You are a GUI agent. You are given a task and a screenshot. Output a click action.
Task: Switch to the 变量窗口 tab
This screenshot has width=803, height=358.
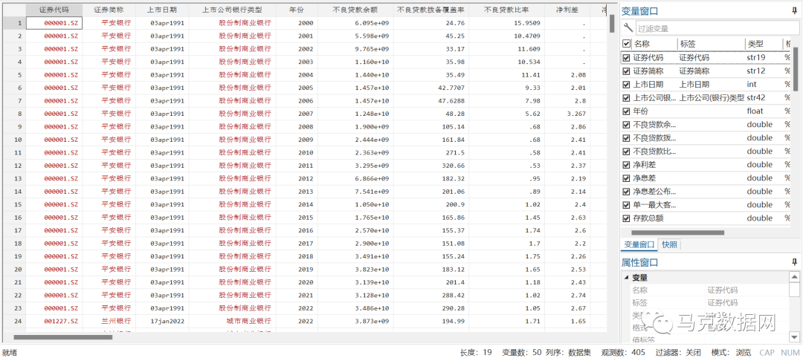click(639, 244)
